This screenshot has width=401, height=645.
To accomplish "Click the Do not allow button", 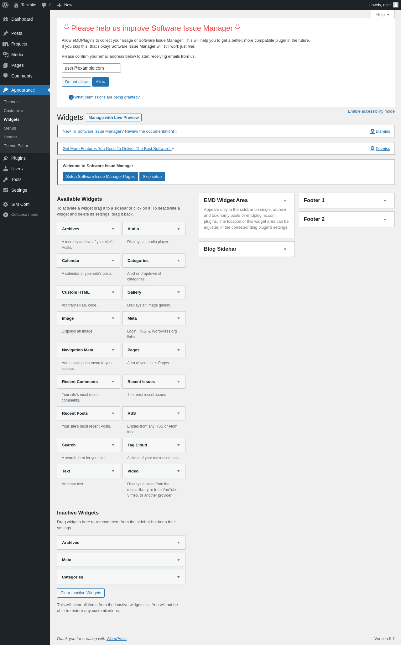I will click(76, 82).
